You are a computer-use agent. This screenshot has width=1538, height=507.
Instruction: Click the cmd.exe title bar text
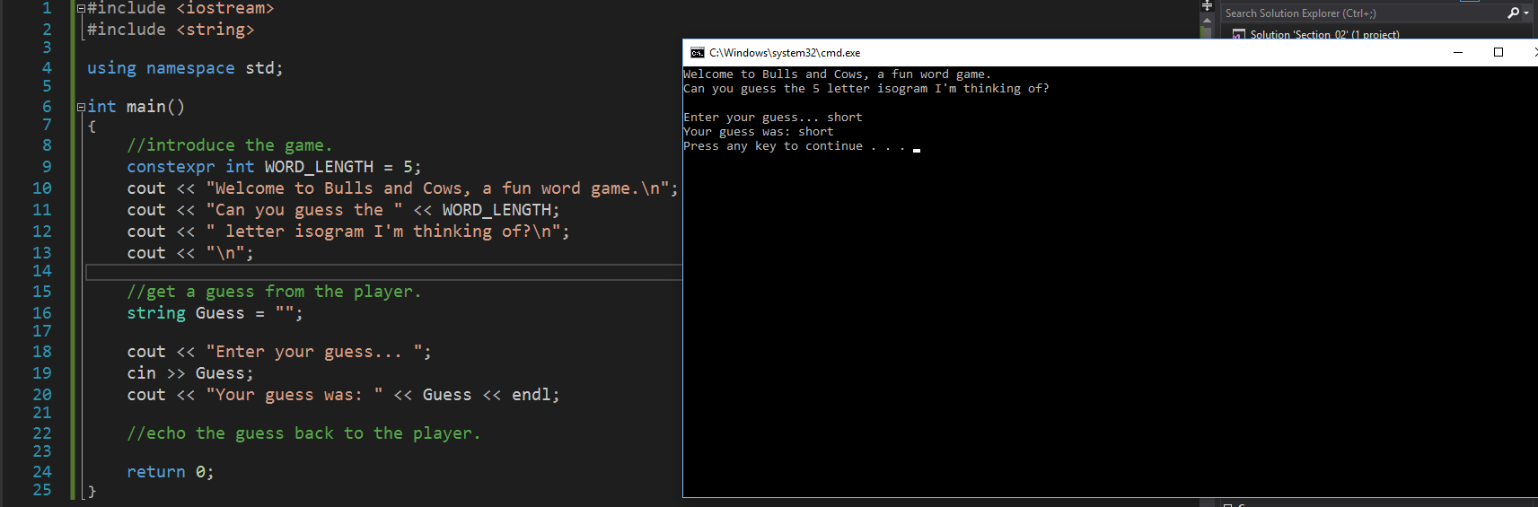(x=785, y=53)
